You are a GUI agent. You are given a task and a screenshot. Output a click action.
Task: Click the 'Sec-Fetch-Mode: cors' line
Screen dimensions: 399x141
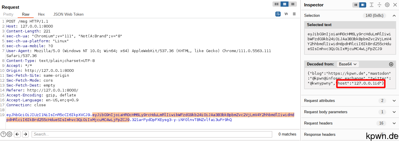coord(30,80)
